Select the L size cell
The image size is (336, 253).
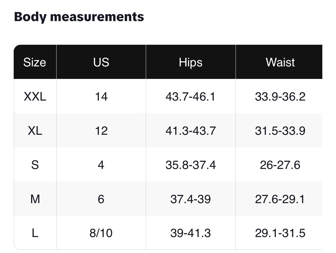point(35,233)
